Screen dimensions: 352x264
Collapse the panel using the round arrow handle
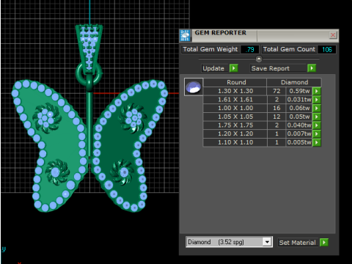pyautogui.click(x=259, y=59)
